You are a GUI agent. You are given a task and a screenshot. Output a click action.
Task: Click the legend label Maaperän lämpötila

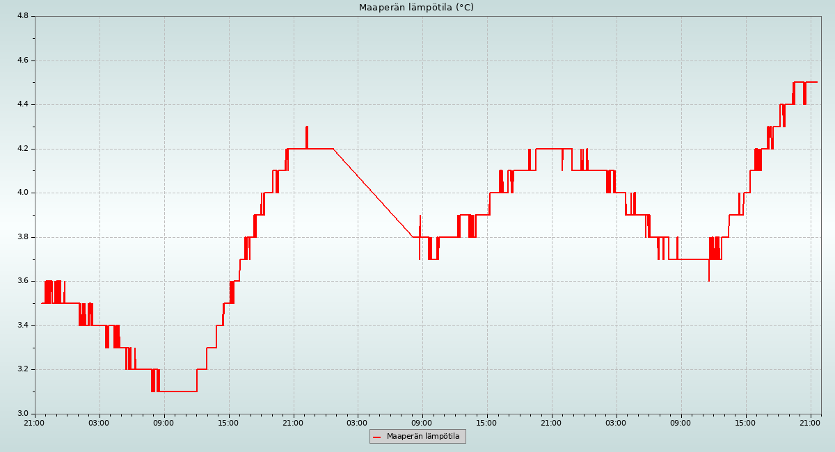(423, 437)
